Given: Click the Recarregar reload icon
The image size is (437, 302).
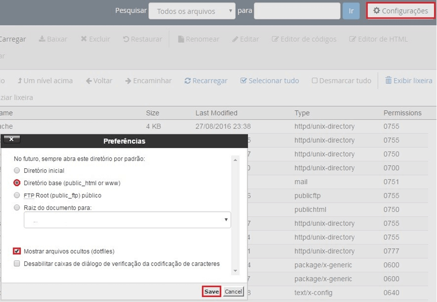Looking at the screenshot, I should point(188,81).
